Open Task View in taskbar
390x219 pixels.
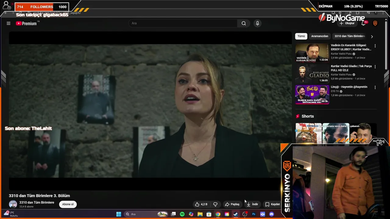(173, 214)
